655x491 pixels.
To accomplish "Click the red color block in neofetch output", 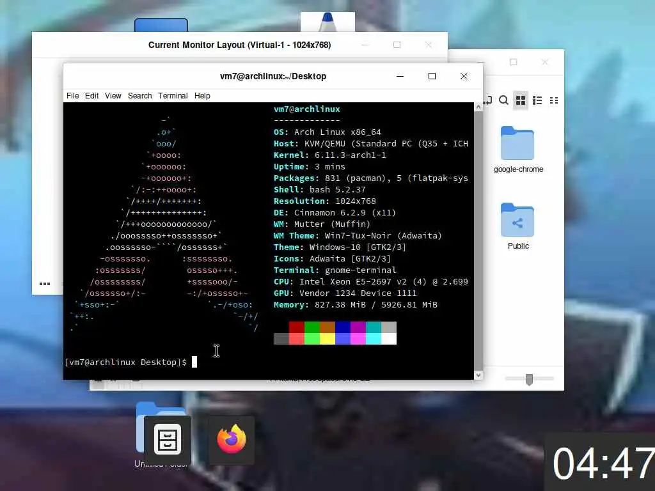I will click(297, 327).
